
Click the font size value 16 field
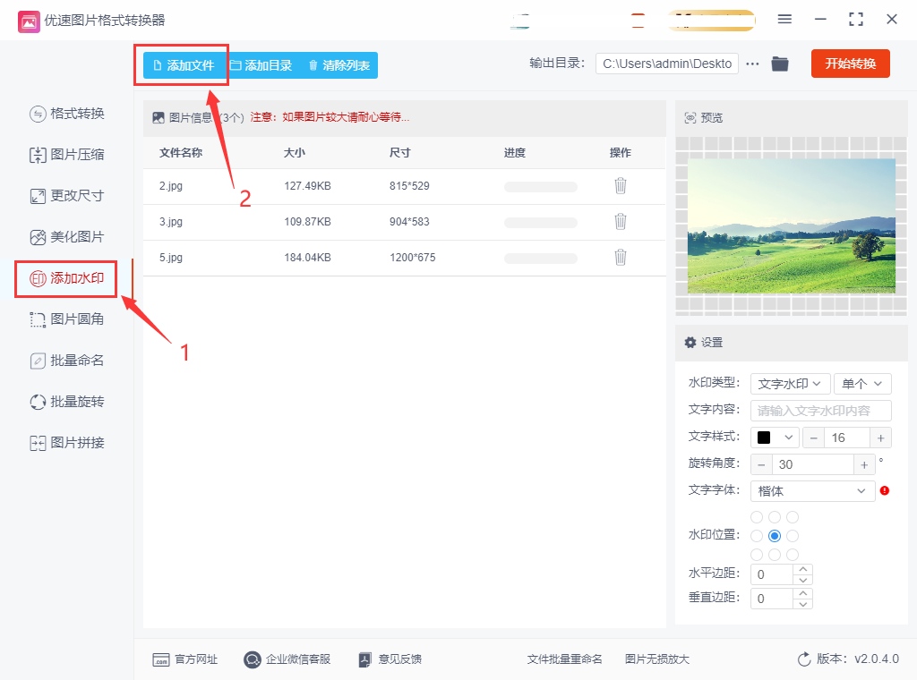point(847,438)
